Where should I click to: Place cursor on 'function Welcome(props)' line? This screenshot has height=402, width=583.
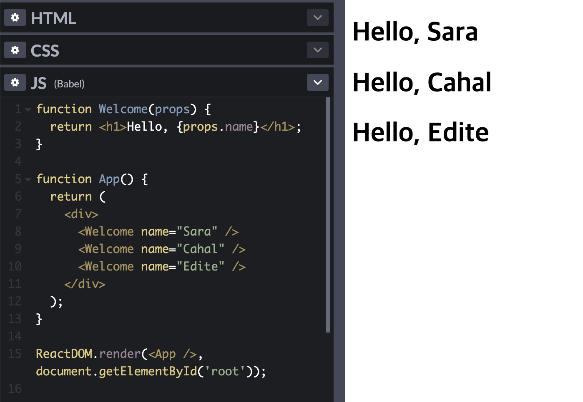pos(123,109)
